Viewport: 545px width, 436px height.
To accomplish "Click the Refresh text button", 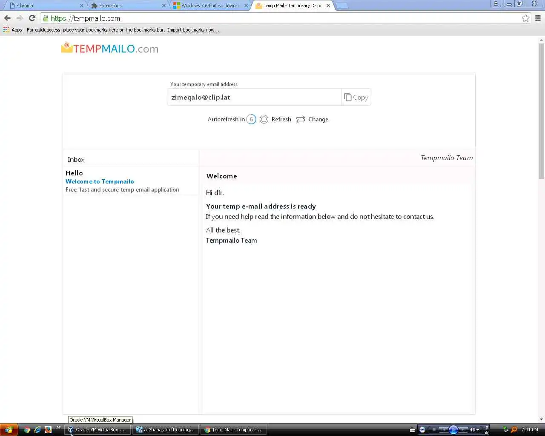I will 281,119.
